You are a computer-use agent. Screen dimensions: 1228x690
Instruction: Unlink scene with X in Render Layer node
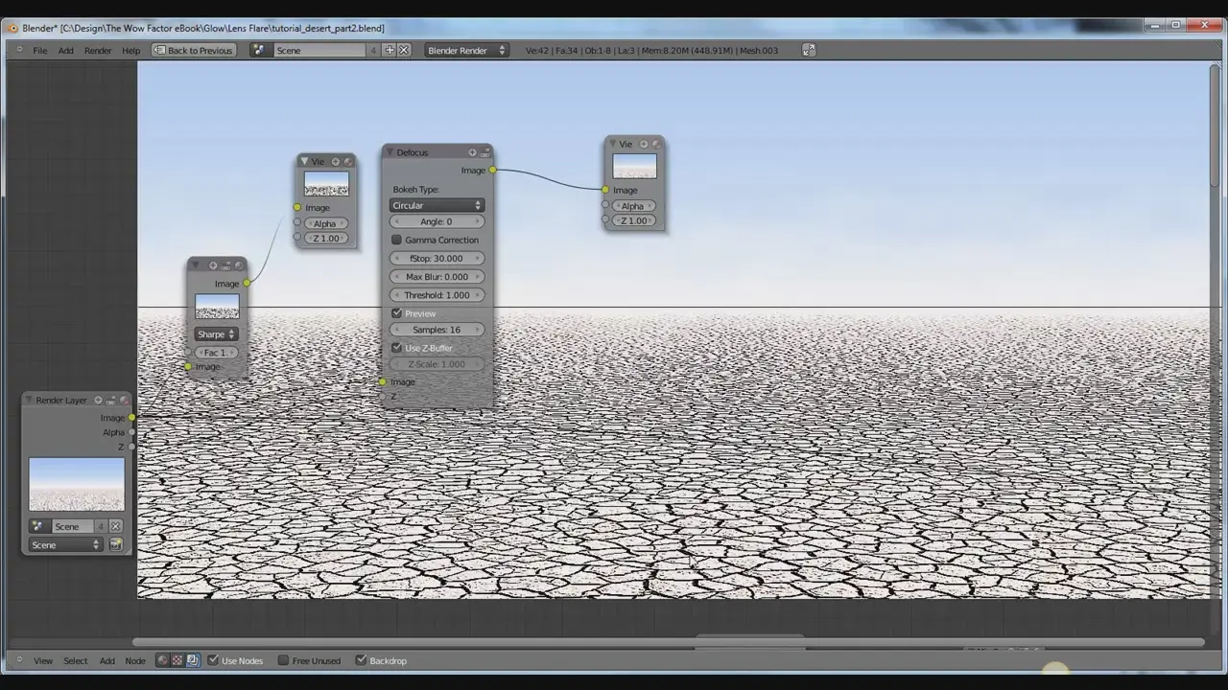[115, 526]
